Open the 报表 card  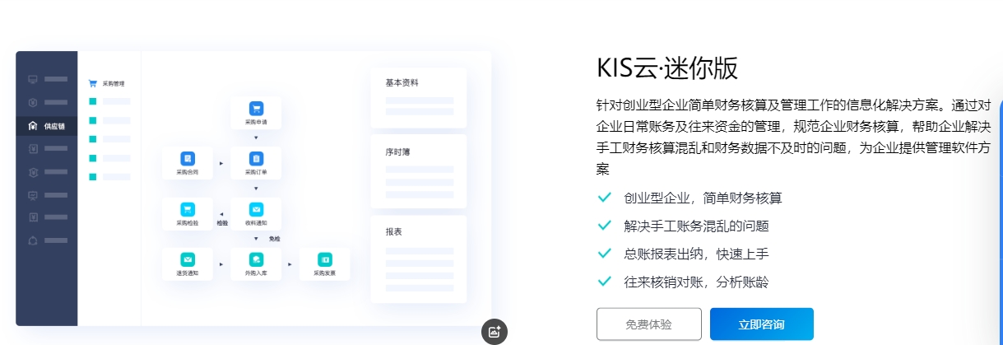tap(419, 259)
